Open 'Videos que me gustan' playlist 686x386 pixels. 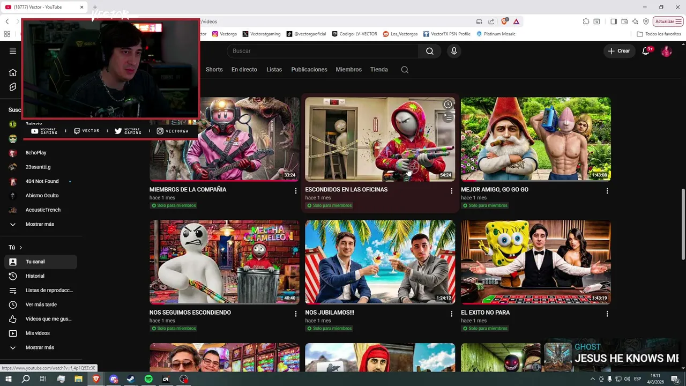41,319
